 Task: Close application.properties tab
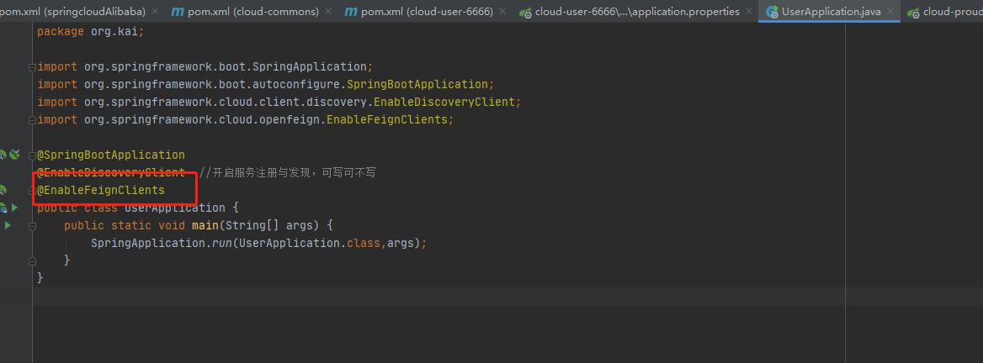(x=749, y=11)
